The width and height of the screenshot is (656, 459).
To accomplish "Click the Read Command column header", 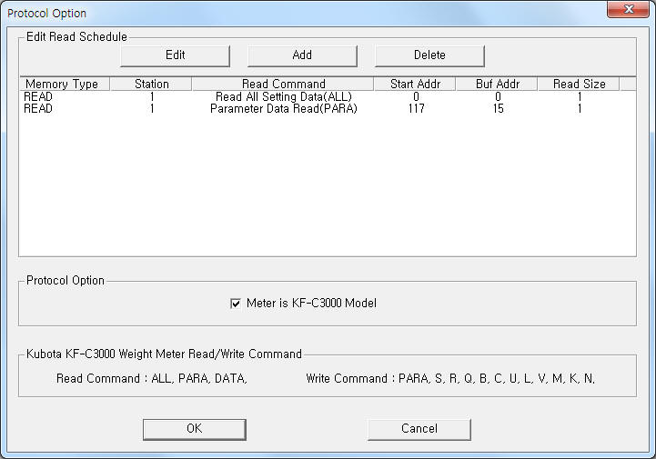I will 283,85.
